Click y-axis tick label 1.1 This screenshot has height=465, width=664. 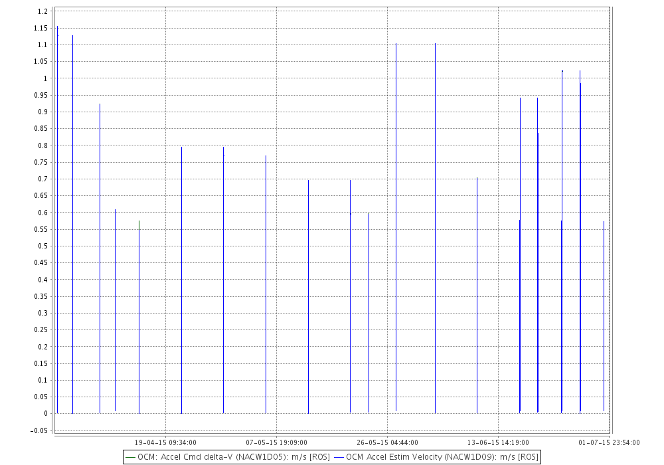[42, 45]
